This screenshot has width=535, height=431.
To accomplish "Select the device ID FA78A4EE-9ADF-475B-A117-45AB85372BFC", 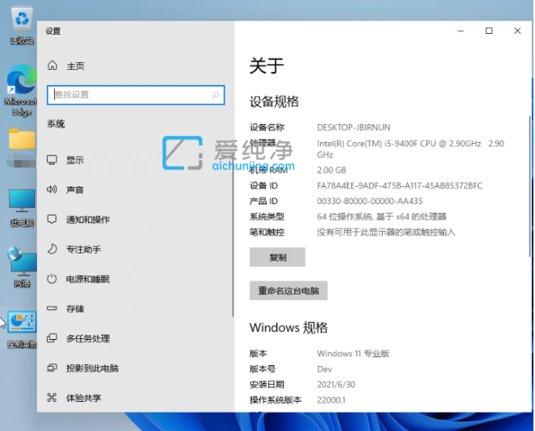I will click(399, 186).
